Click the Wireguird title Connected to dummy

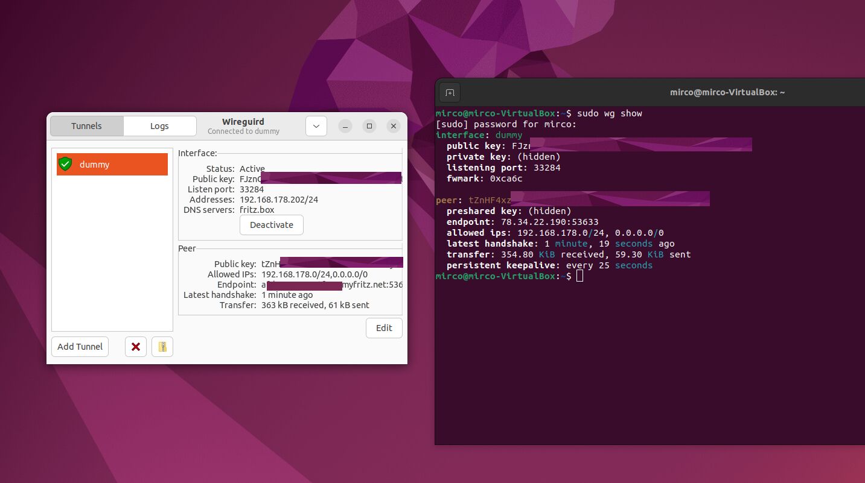243,131
